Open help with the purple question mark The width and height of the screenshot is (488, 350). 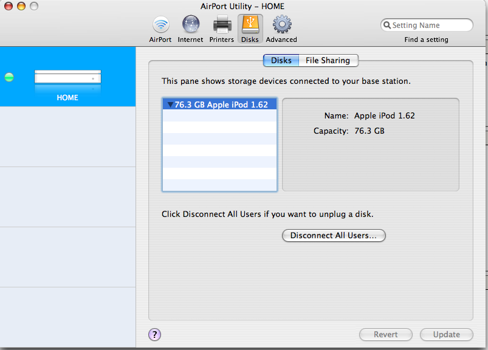pos(155,334)
